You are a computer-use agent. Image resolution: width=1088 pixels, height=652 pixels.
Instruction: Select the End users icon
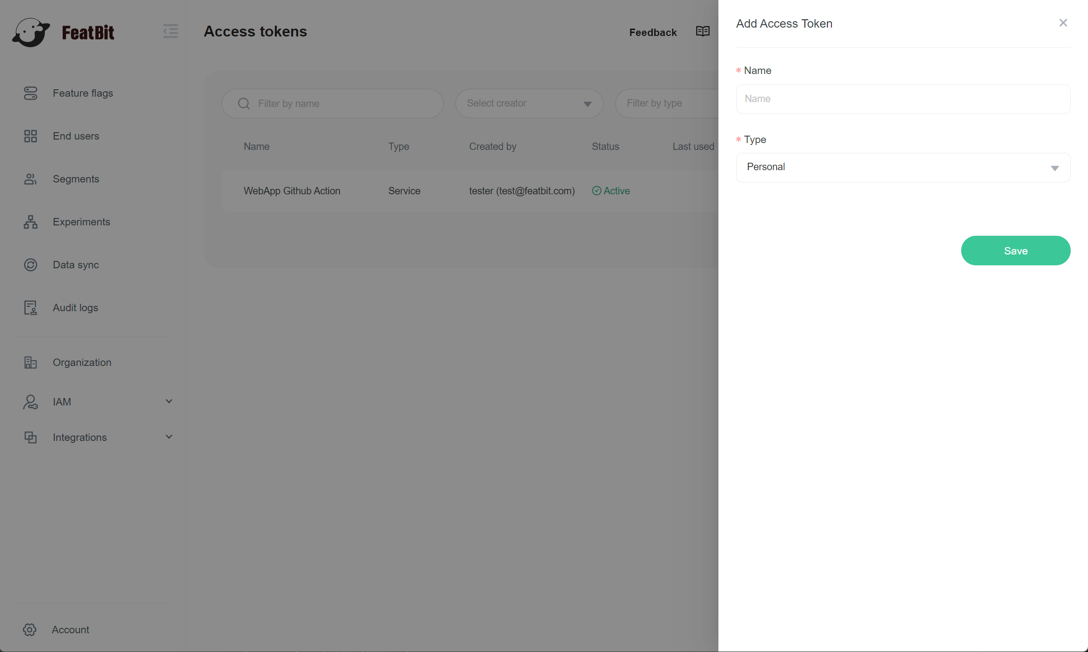pos(31,136)
